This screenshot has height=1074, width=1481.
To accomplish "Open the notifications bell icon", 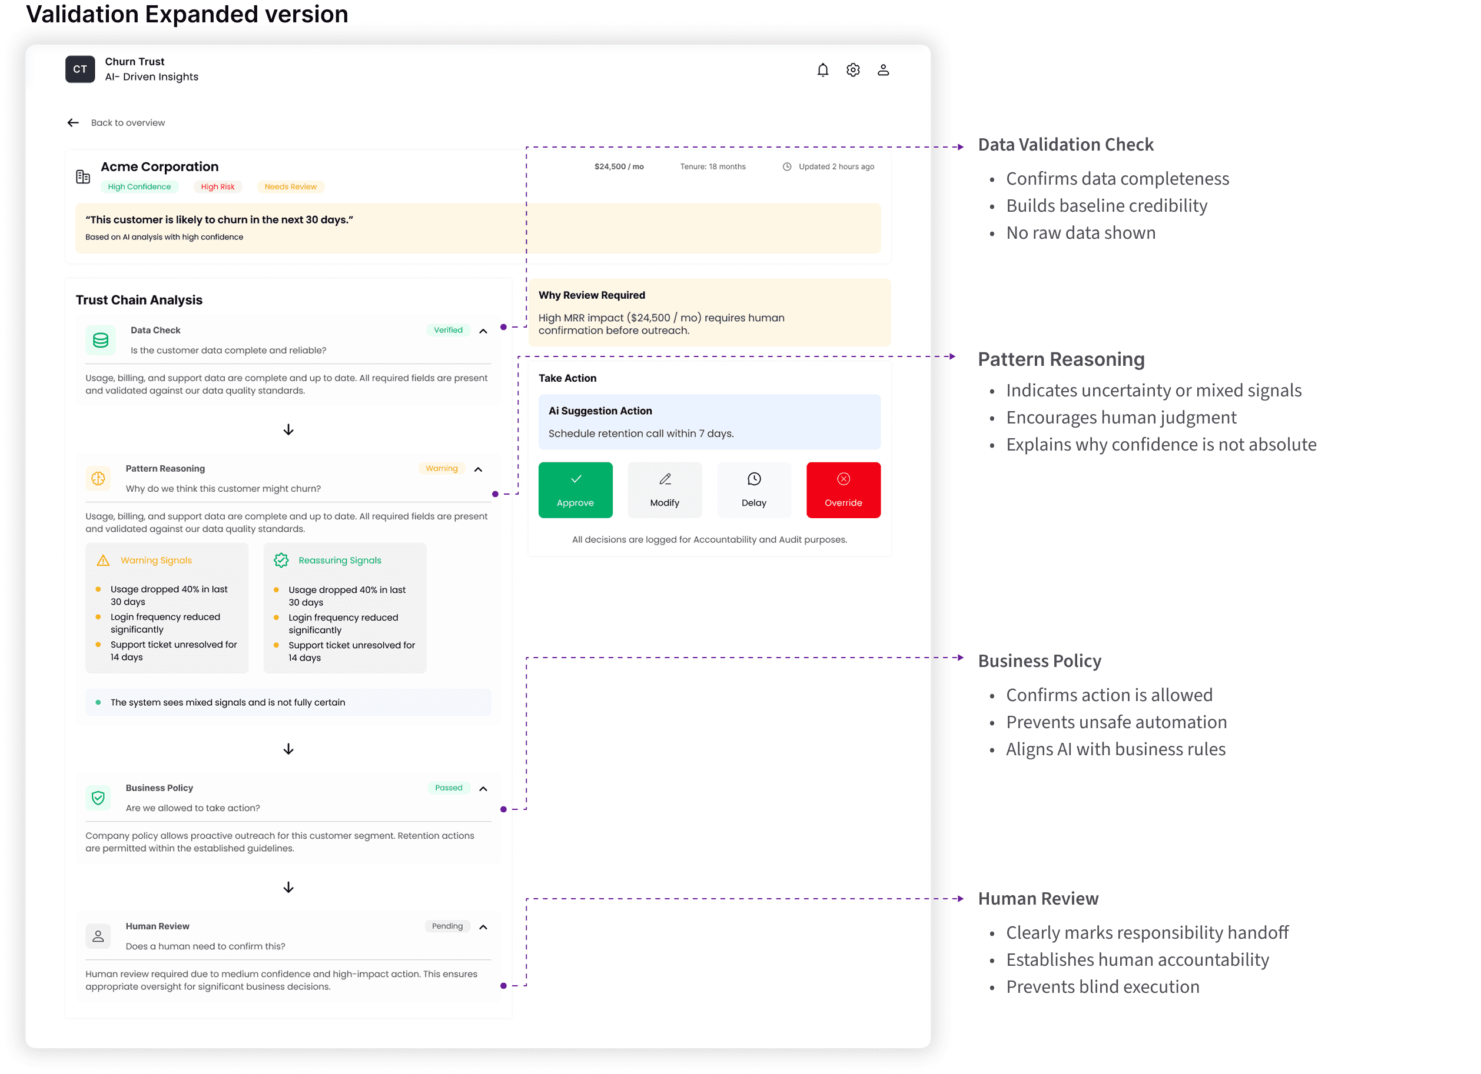I will [823, 70].
